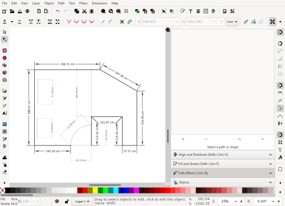The image size is (285, 206).
Task: Select the 3D Box tool
Action: [x=5, y=72]
